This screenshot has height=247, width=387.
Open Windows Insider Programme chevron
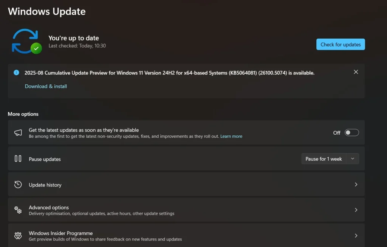(356, 236)
